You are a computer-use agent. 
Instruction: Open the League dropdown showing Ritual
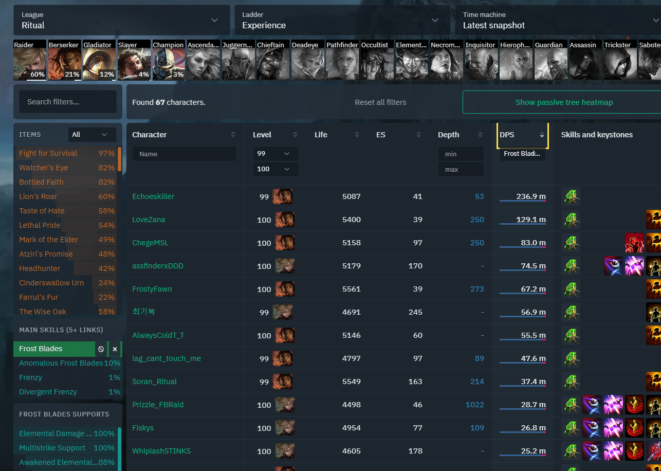point(121,21)
